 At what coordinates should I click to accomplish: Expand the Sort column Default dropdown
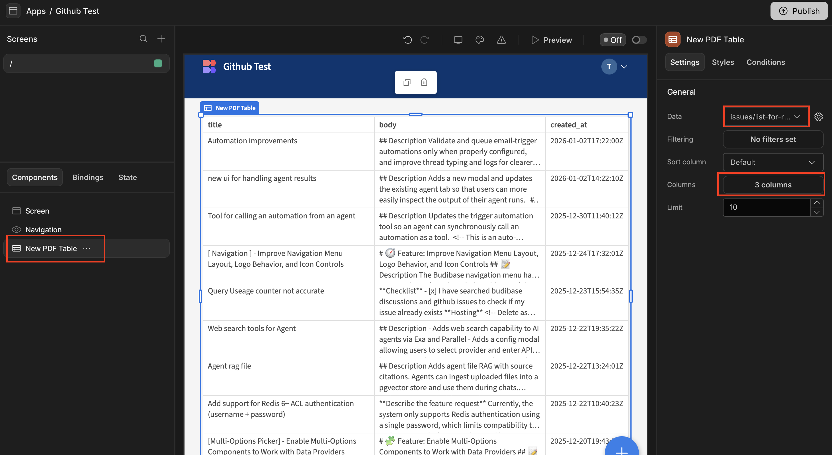pos(772,162)
